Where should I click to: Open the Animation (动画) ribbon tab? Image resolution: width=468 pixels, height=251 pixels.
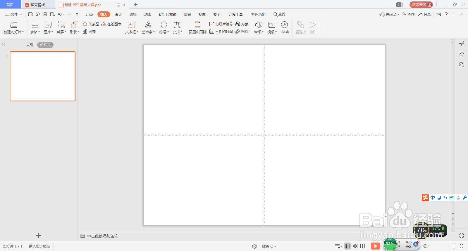tap(148, 14)
